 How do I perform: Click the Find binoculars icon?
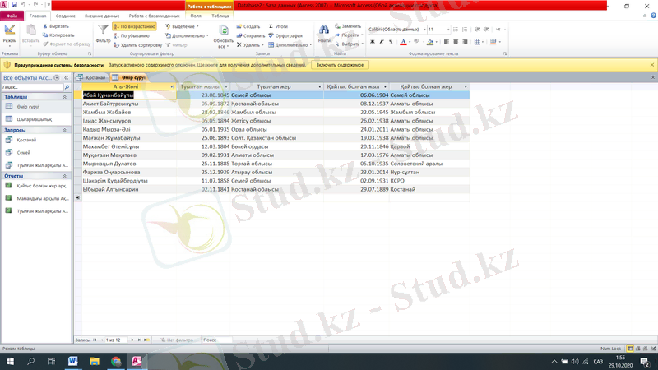(x=325, y=31)
